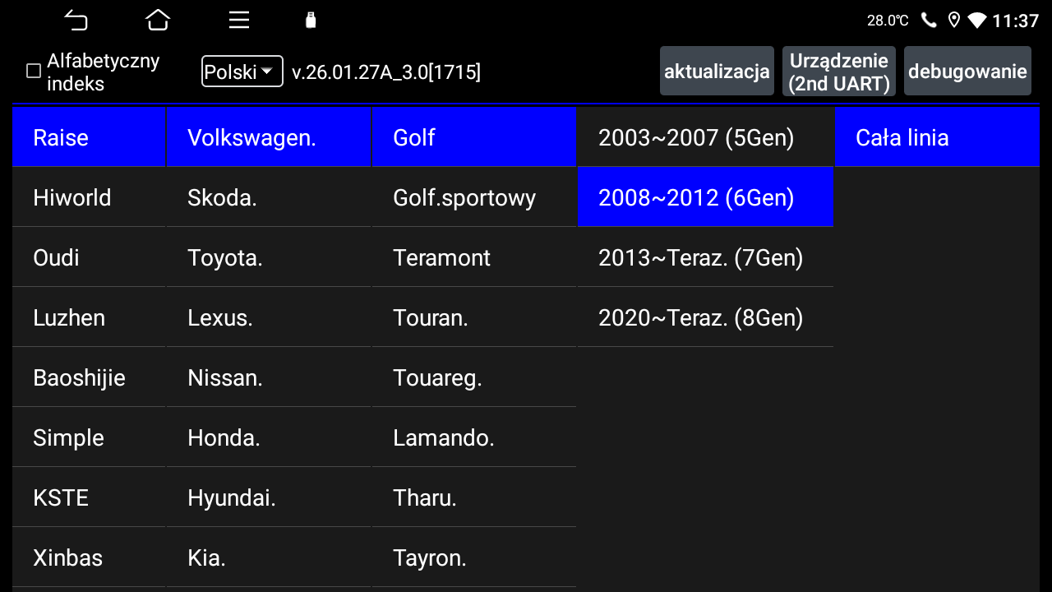This screenshot has width=1052, height=592.
Task: Select the Touareg. model
Action: point(474,377)
